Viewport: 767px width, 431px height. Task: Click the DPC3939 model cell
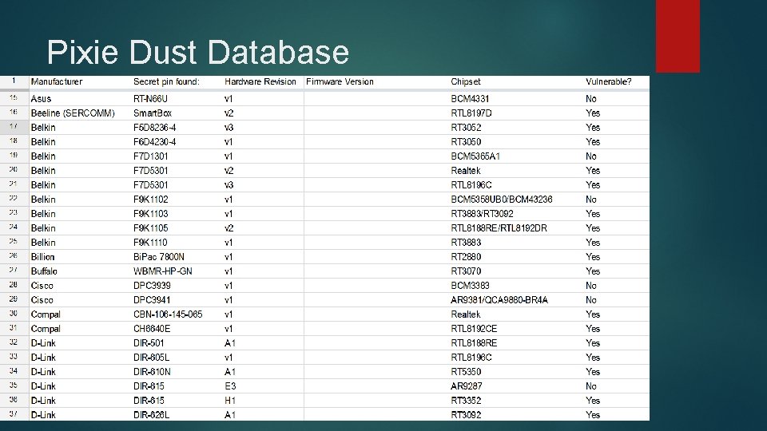pos(152,286)
